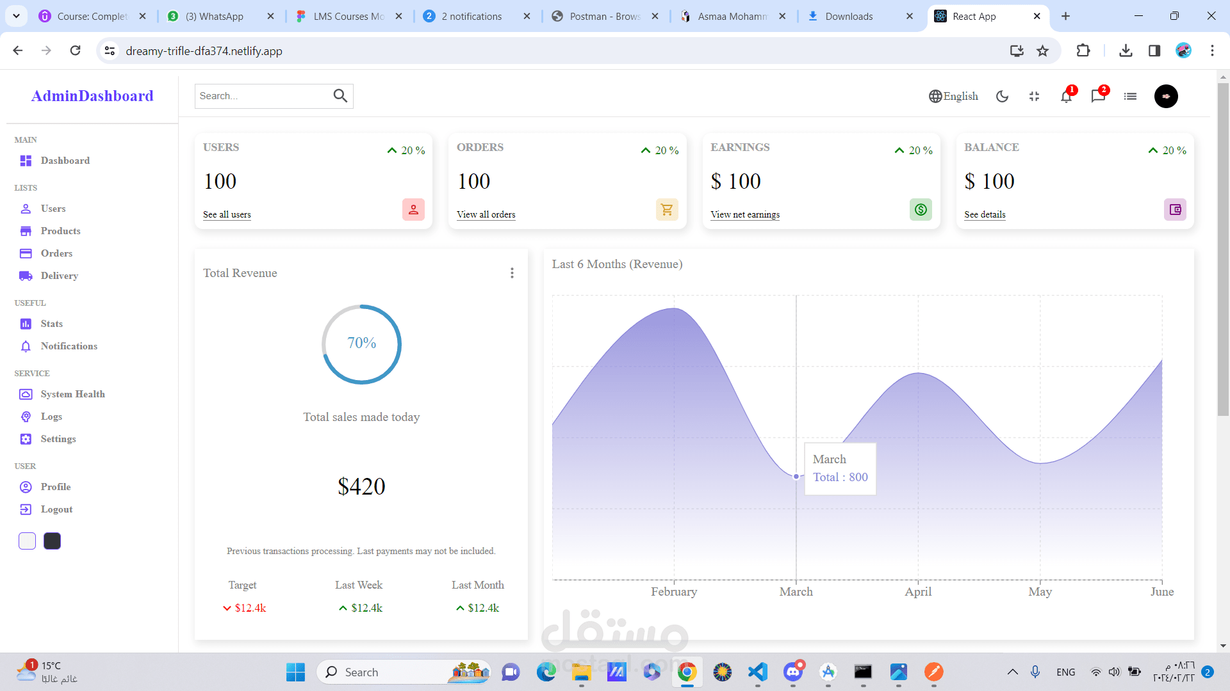Click the AdminDashboard logo
Screen dimensions: 1230x691
click(92, 96)
